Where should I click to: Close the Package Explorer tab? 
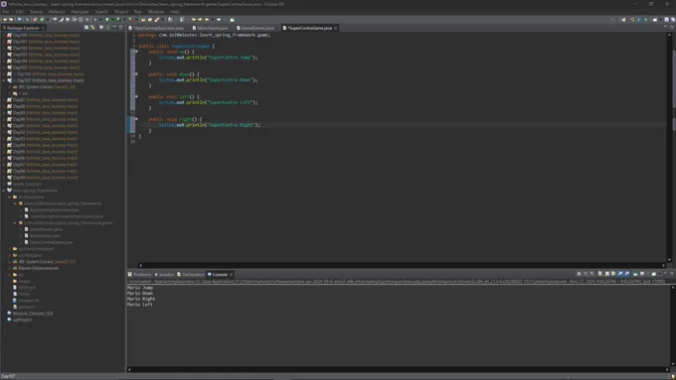pos(43,28)
